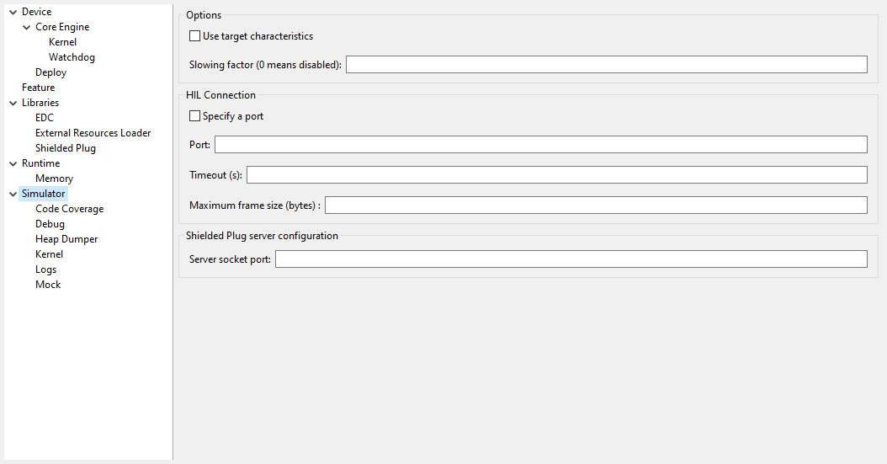The width and height of the screenshot is (887, 464).
Task: Click the Slowing factor input field
Action: (606, 65)
